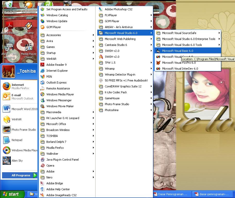Click the _Toshiba user account picture
Viewport: 235px width, 198px height.
(x=8, y=71)
